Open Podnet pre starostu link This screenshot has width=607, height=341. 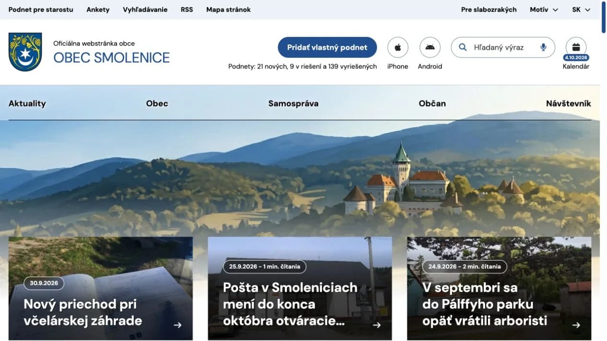tap(41, 10)
